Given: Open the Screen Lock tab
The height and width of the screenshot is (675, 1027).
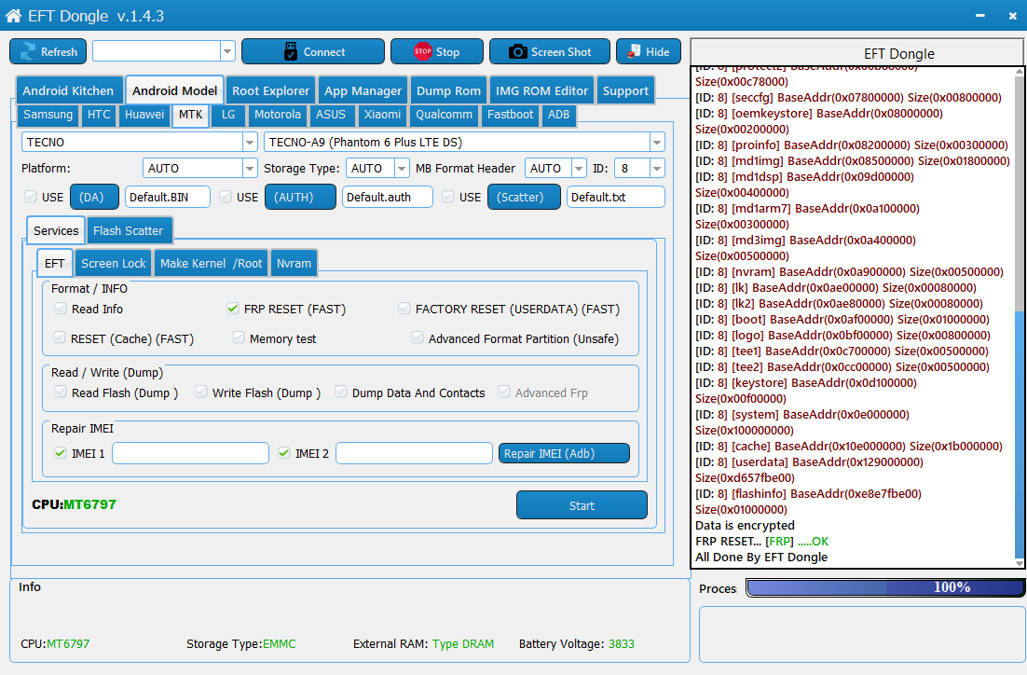Looking at the screenshot, I should 114,264.
